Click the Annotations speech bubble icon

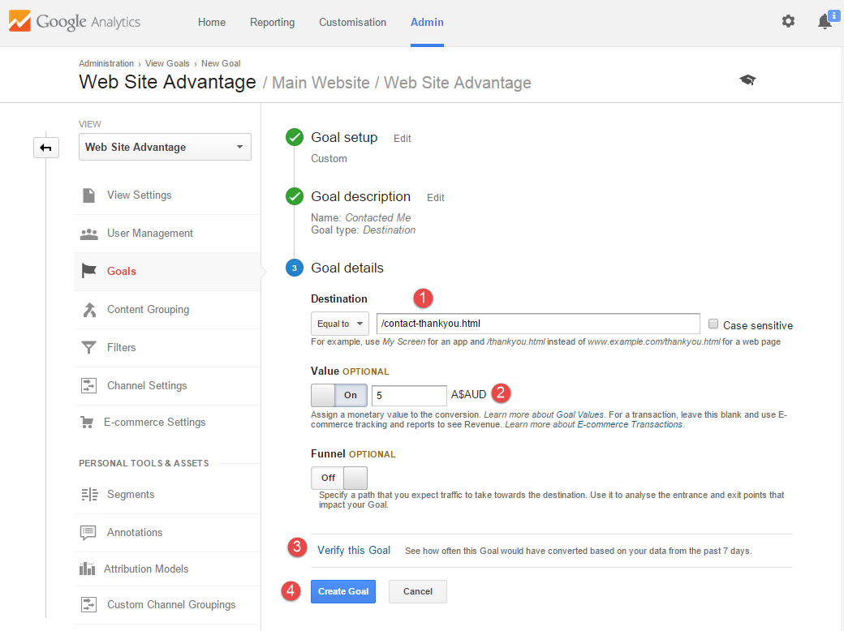(x=88, y=533)
